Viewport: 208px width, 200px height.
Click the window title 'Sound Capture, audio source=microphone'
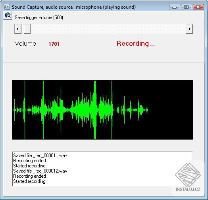pyautogui.click(x=57, y=7)
